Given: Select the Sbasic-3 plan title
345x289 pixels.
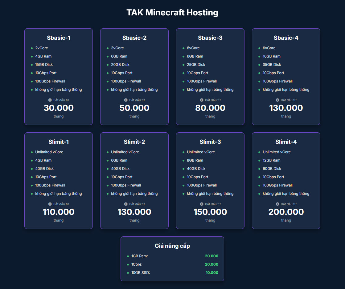Looking at the screenshot, I should [210, 38].
